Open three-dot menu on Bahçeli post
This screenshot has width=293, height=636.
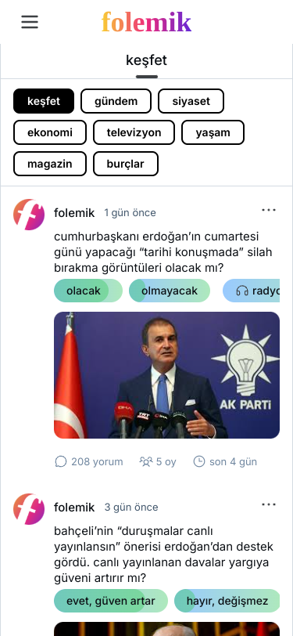click(x=269, y=504)
